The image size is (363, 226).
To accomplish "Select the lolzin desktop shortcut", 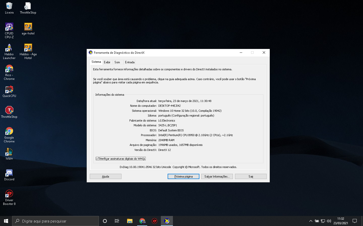I will pyautogui.click(x=9, y=154).
